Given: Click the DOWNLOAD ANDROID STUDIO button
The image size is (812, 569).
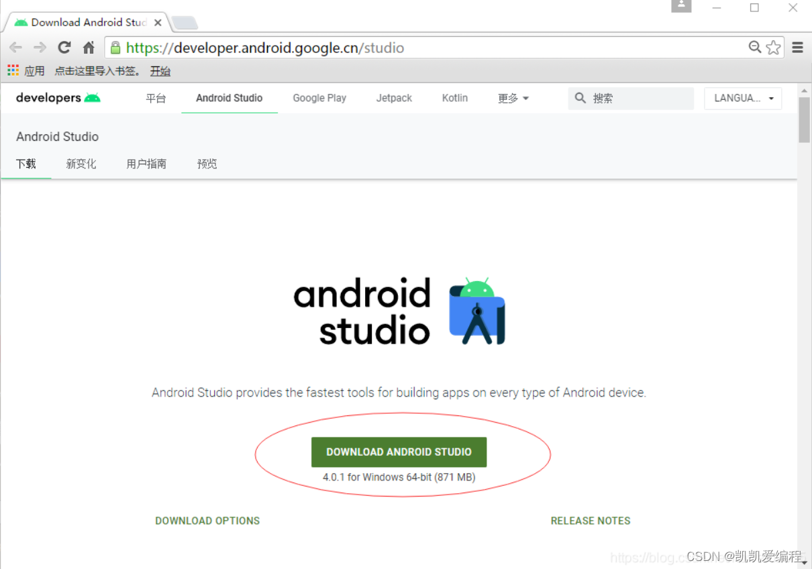Looking at the screenshot, I should point(399,452).
